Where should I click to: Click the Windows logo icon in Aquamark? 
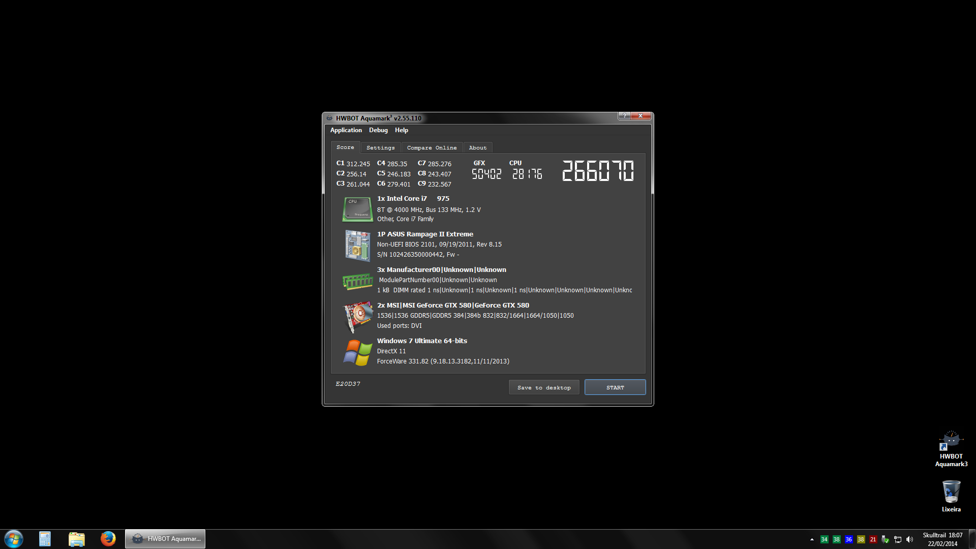pyautogui.click(x=358, y=352)
